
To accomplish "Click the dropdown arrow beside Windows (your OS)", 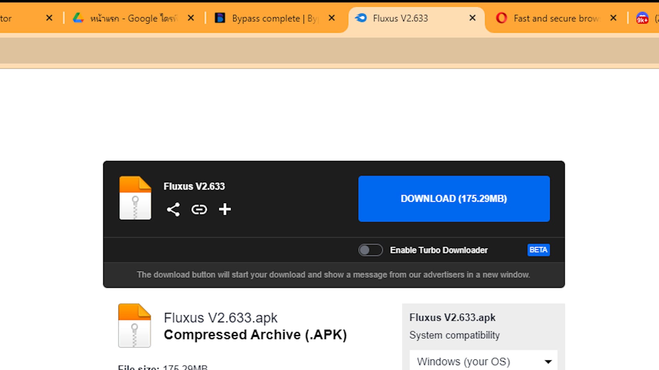I will 548,362.
